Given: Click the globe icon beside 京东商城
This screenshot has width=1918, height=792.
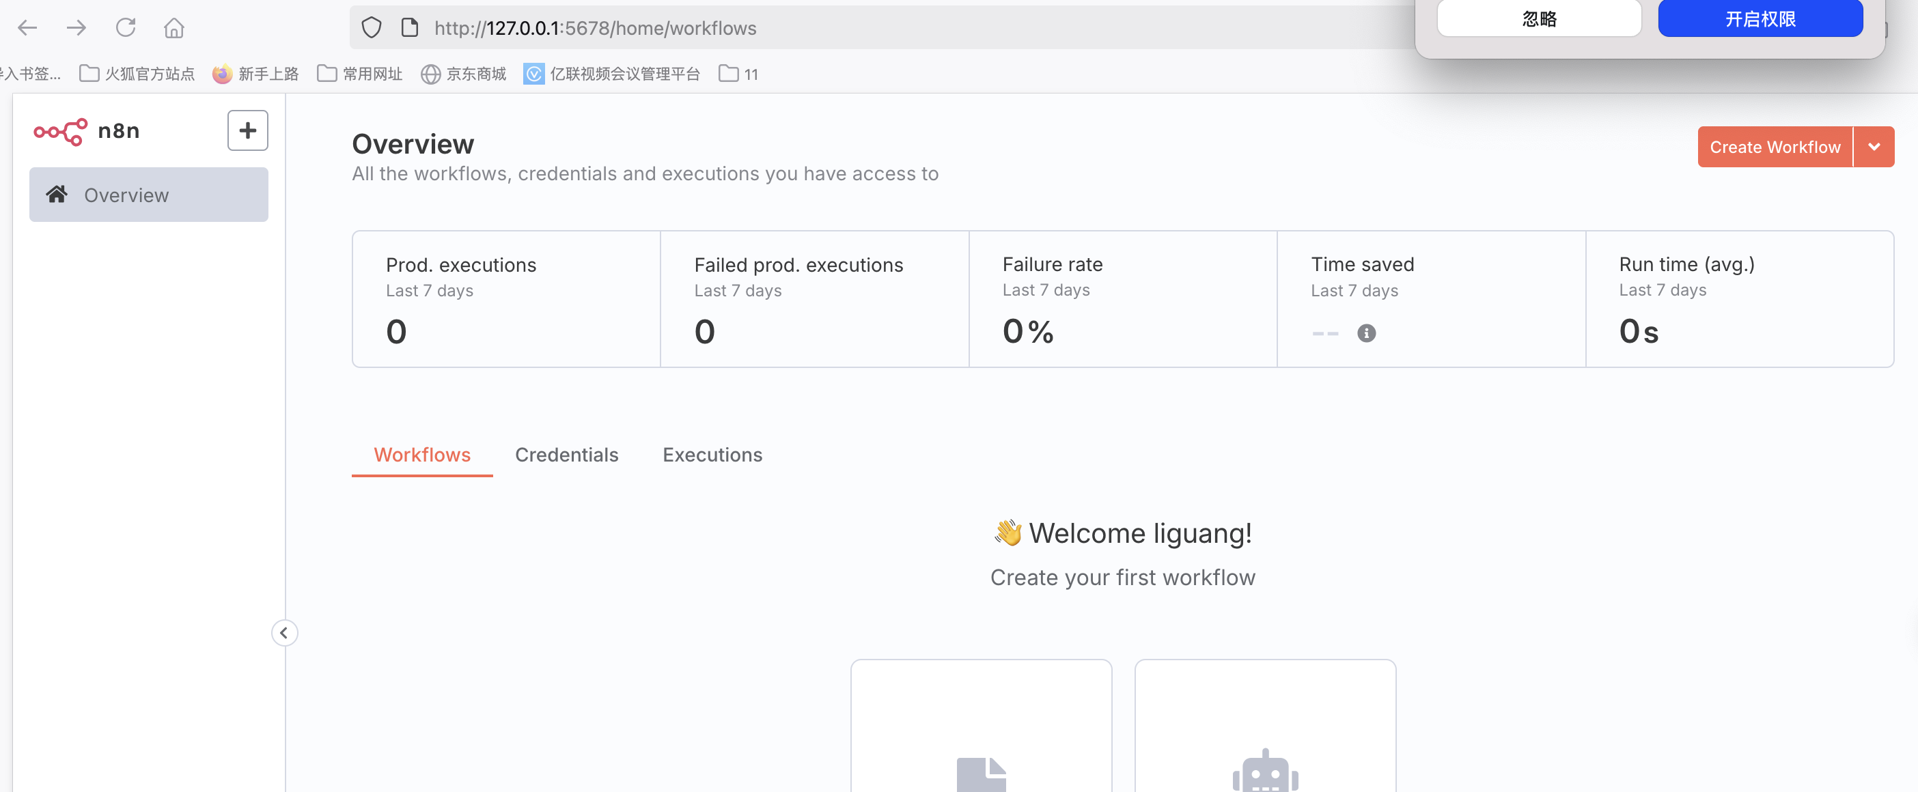Looking at the screenshot, I should [x=430, y=74].
